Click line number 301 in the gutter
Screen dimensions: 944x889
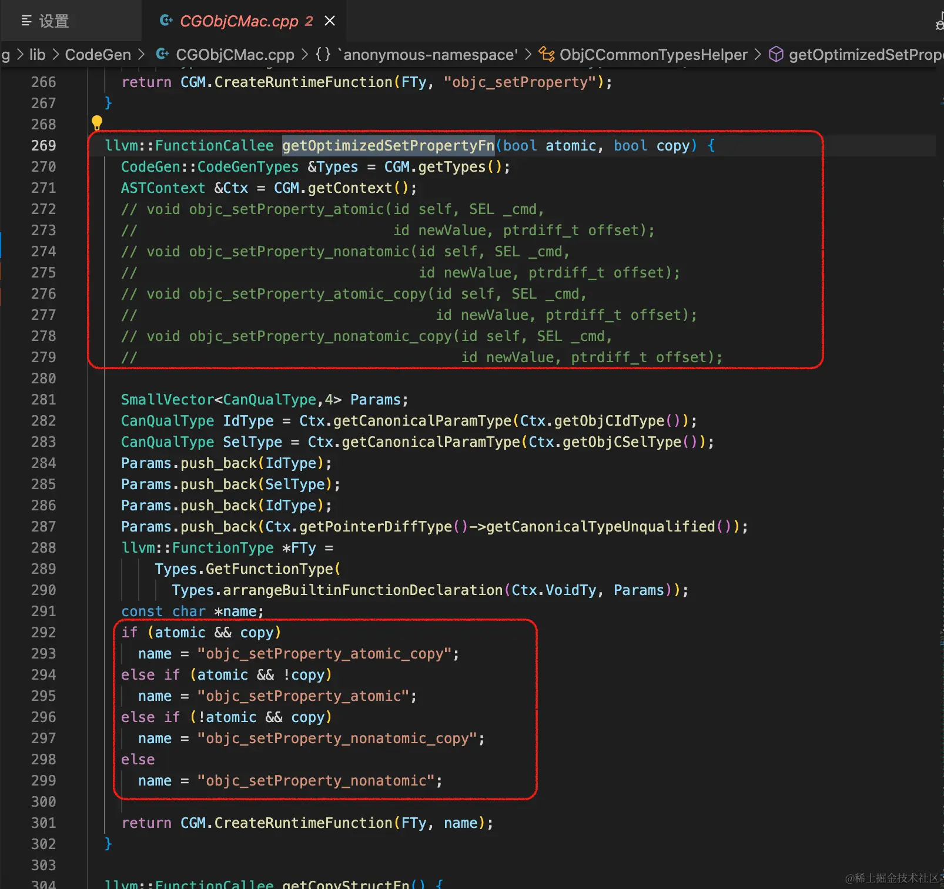tap(43, 823)
